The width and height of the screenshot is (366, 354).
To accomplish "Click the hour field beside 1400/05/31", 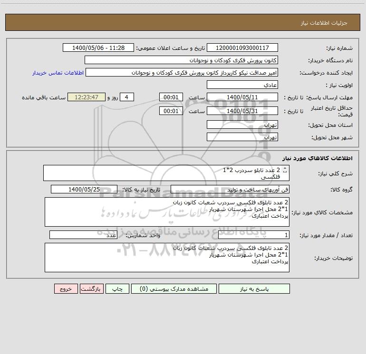I will coord(171,111).
